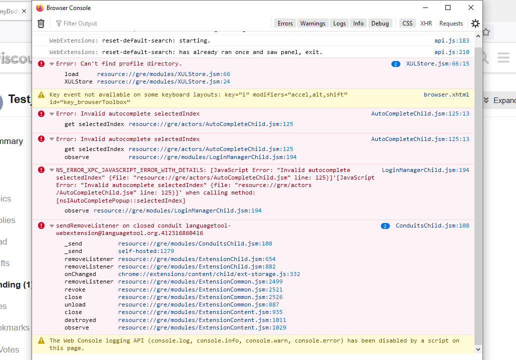This screenshot has width=516, height=360.
Task: Close the background browser tab
Action: tap(24, 11)
